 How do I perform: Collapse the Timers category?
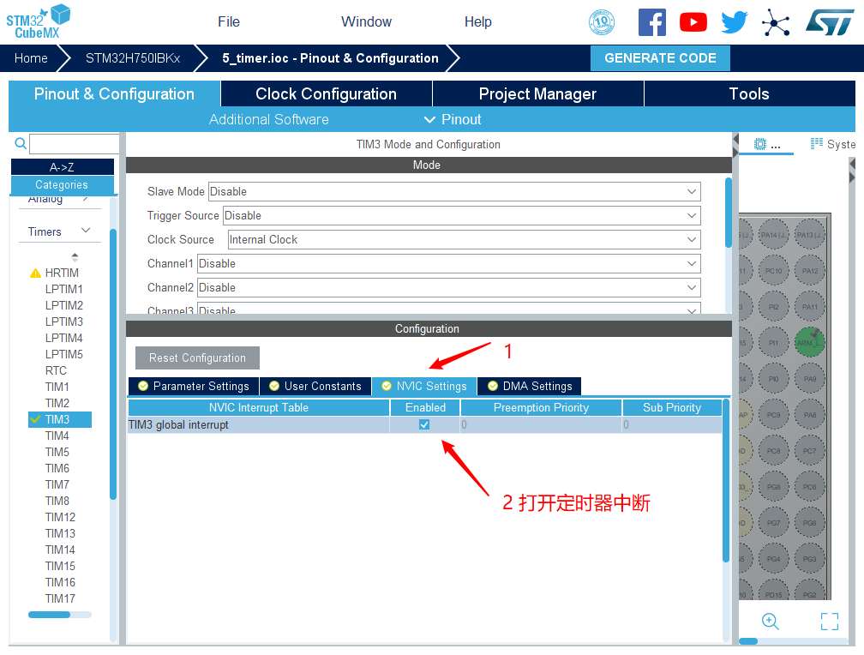(86, 231)
